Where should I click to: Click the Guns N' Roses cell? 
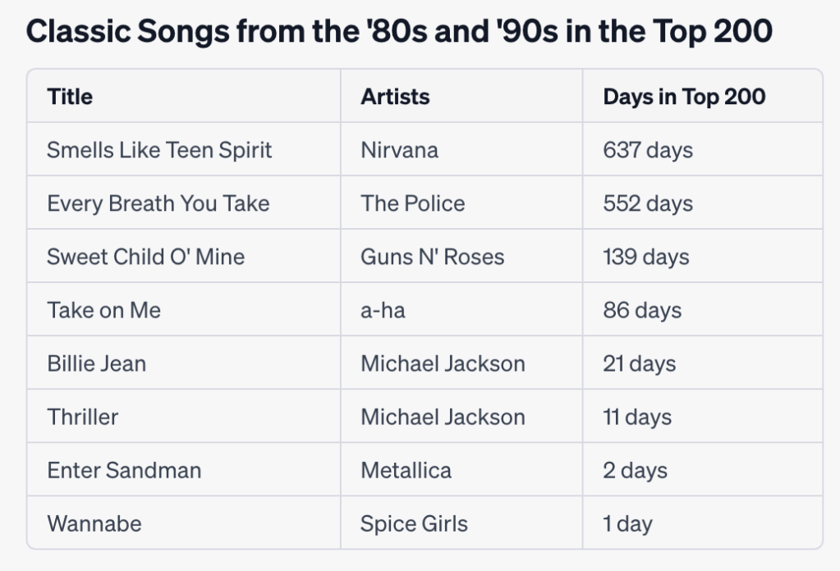tap(432, 257)
